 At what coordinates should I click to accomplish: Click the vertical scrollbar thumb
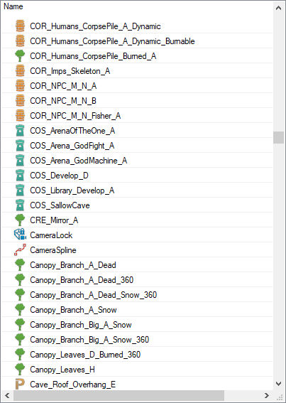click(279, 137)
